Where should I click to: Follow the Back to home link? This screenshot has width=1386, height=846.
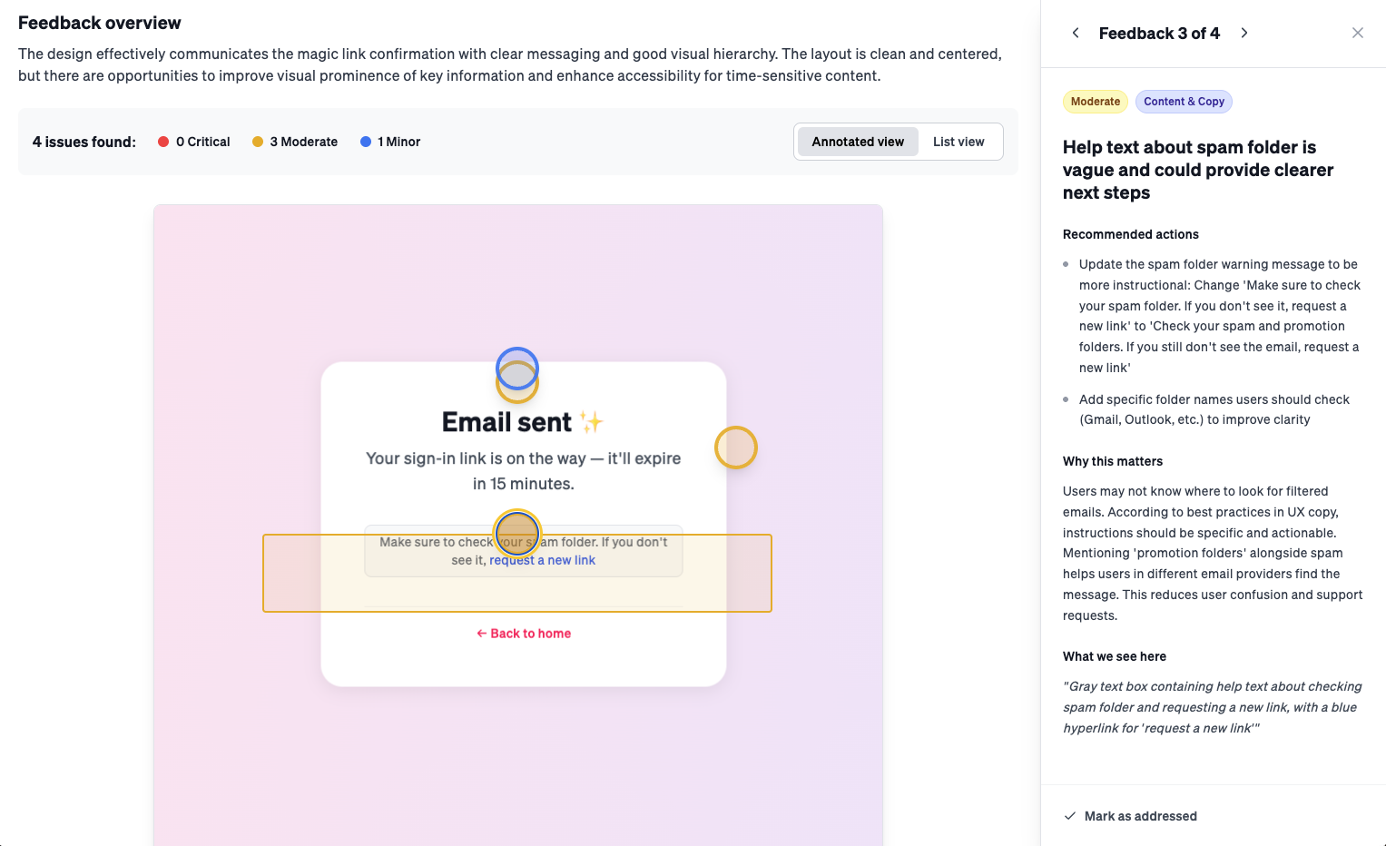pos(524,634)
